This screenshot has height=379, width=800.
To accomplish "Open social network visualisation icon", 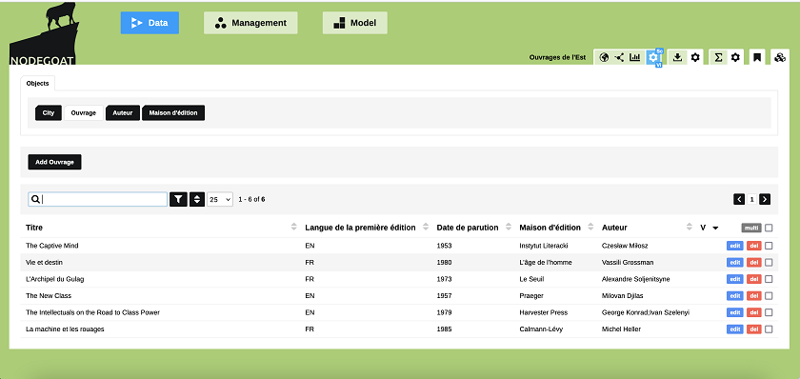I will coord(619,58).
